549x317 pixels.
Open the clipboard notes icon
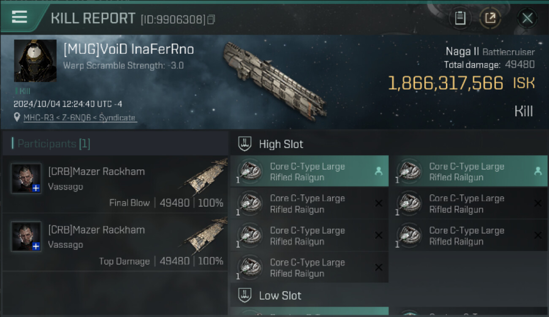point(460,18)
